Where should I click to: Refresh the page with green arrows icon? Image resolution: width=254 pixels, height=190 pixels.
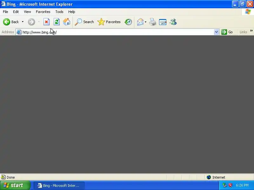coord(57,22)
